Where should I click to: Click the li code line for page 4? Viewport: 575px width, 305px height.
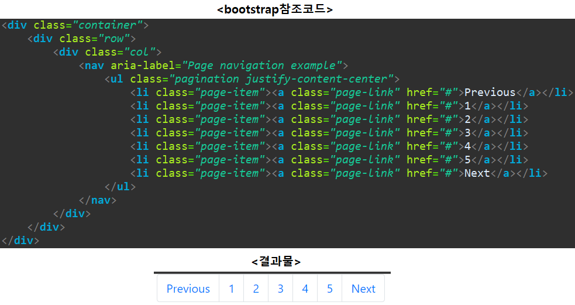tap(329, 146)
